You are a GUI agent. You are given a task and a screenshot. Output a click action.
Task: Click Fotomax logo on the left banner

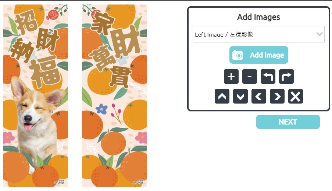[59, 182]
